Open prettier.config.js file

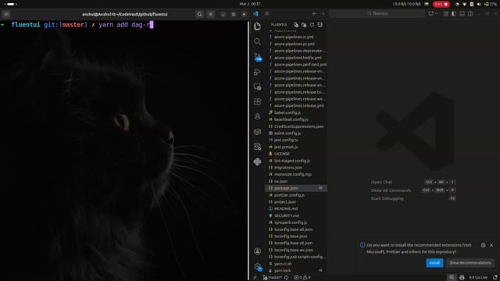coord(295,195)
